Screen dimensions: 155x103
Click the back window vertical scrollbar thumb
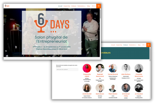point(150,55)
